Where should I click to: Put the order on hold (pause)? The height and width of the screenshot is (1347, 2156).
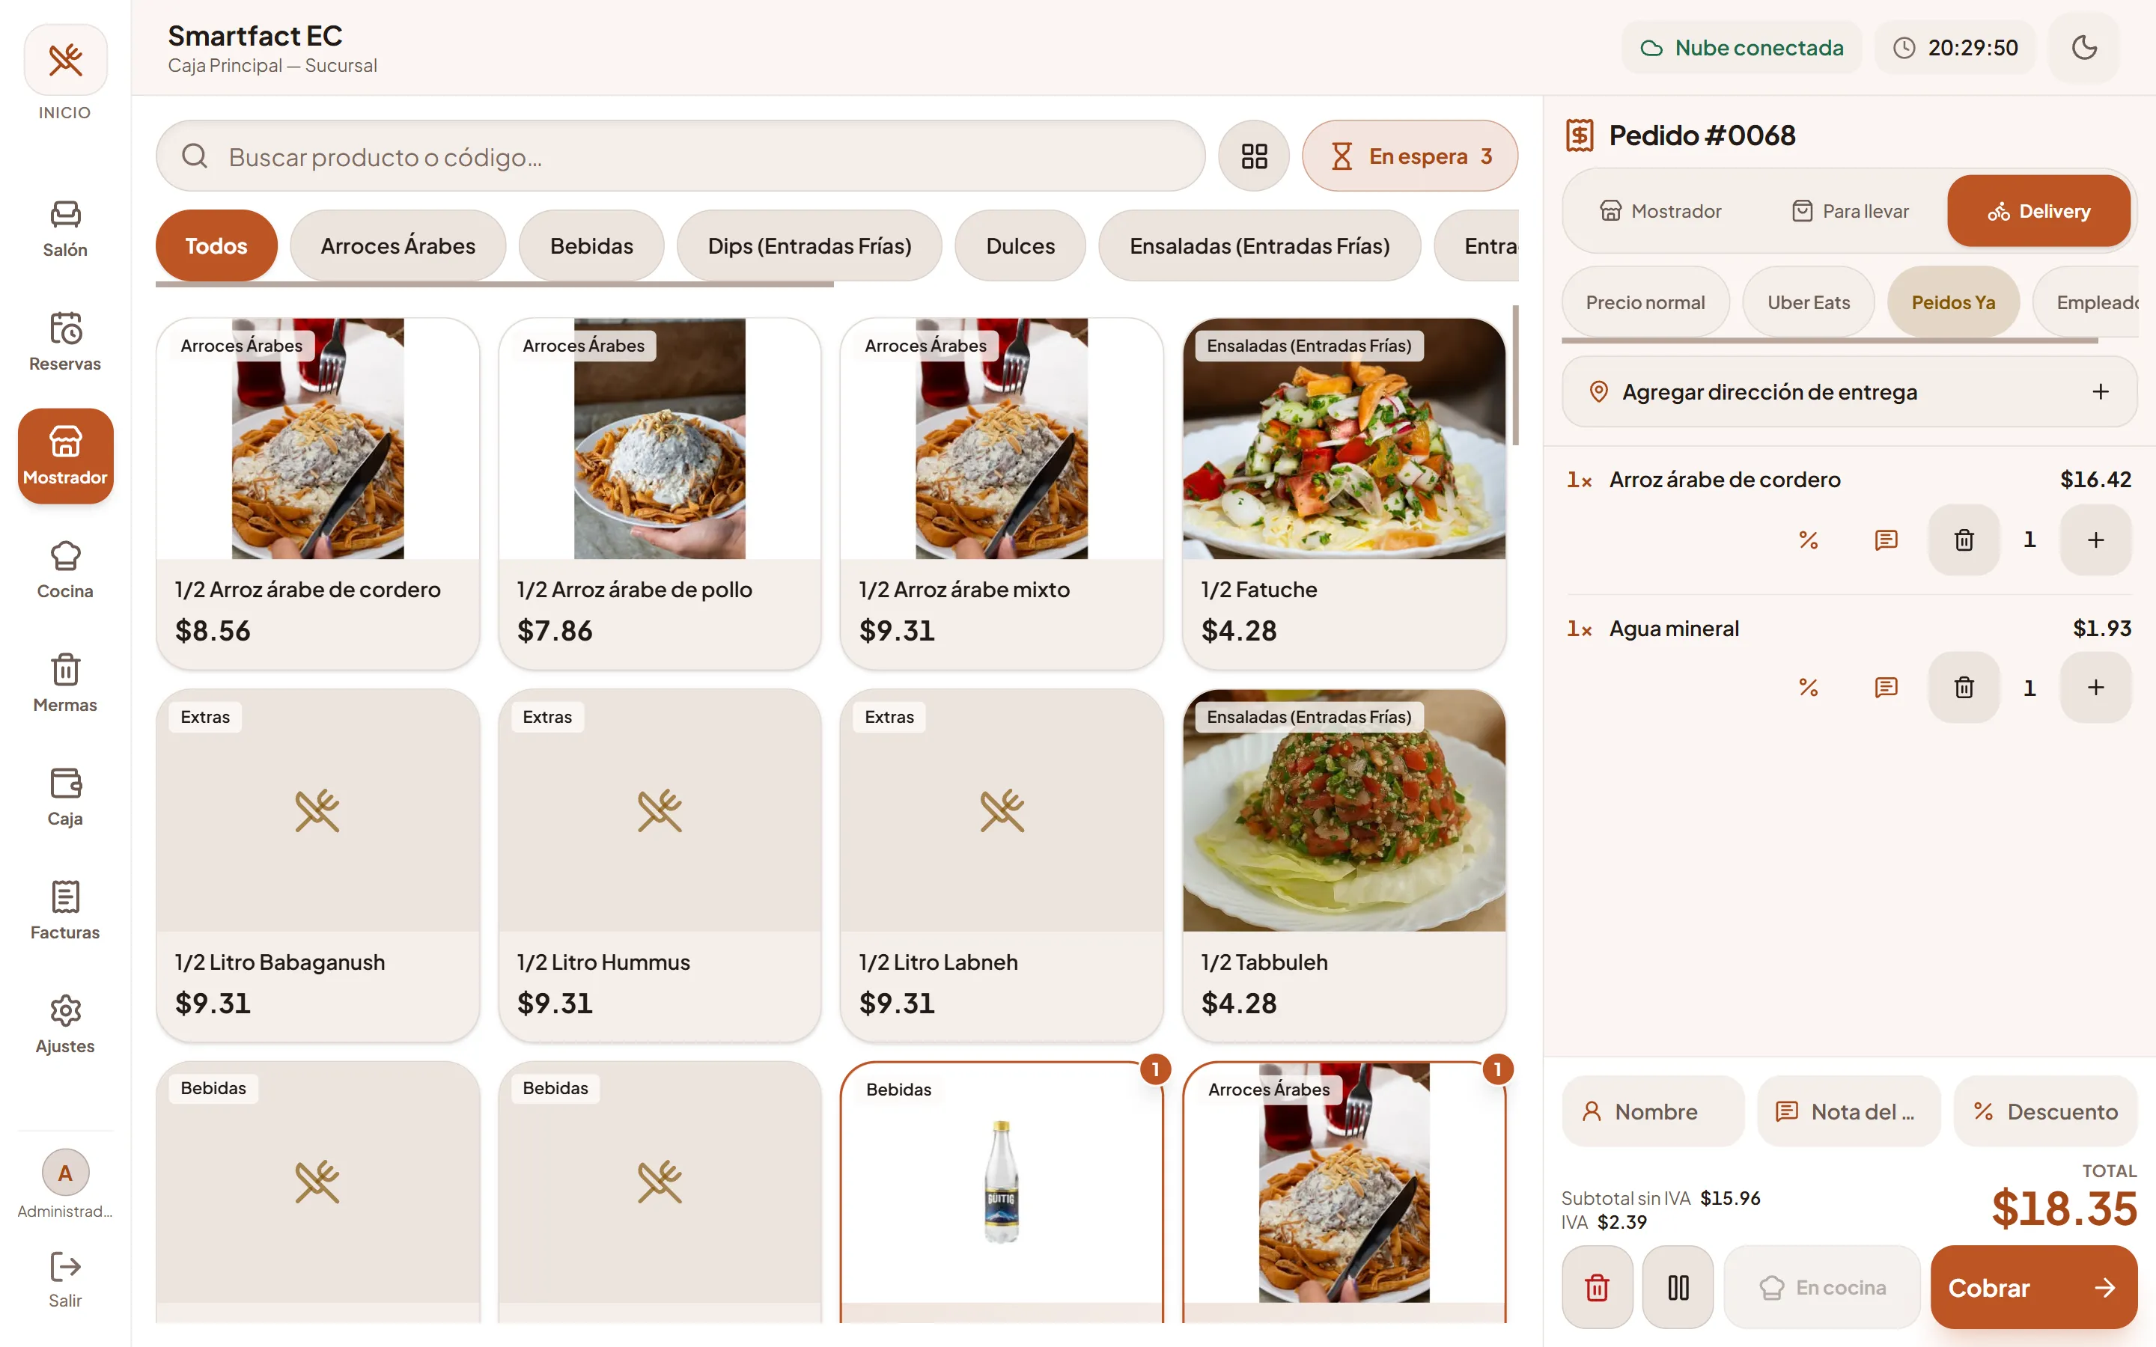pos(1678,1287)
